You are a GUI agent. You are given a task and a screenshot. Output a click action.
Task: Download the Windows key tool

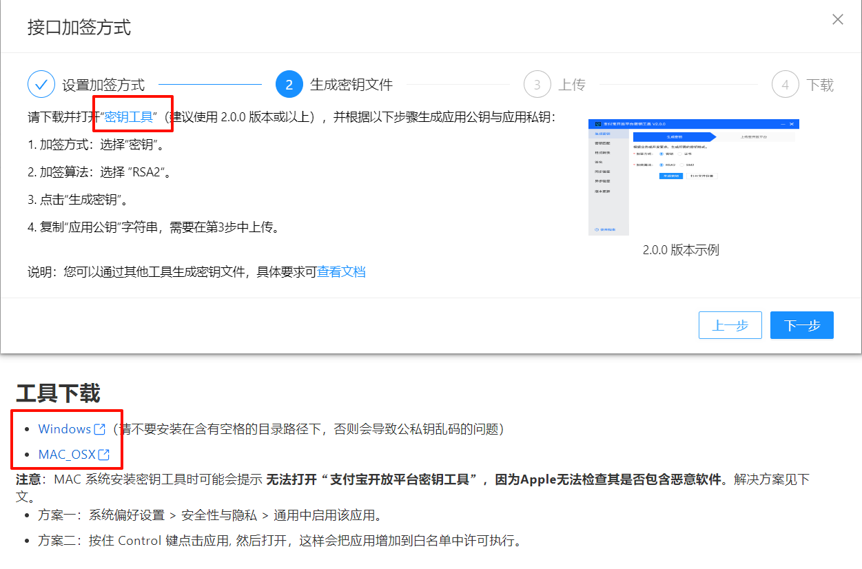pos(65,428)
